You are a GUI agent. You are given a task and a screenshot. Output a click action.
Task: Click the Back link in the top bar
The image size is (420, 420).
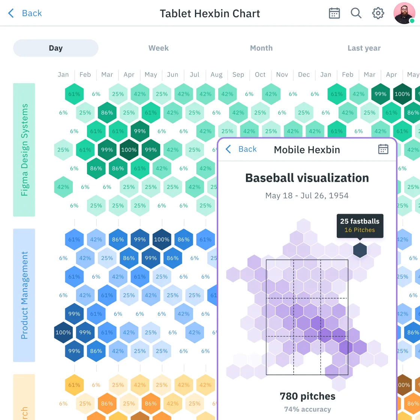pyautogui.click(x=31, y=13)
